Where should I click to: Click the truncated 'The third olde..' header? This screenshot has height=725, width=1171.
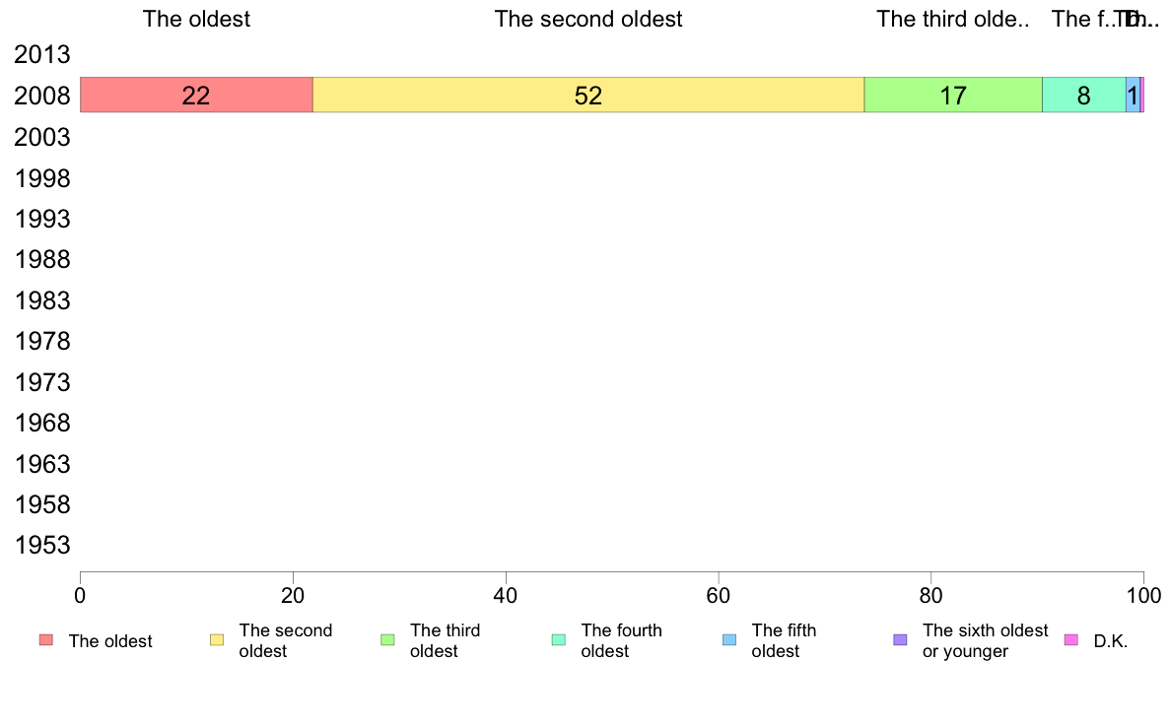[953, 19]
